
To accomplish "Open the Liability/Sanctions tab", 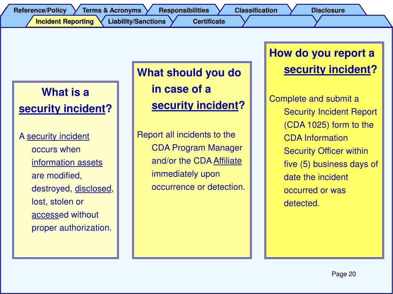I will pyautogui.click(x=137, y=21).
